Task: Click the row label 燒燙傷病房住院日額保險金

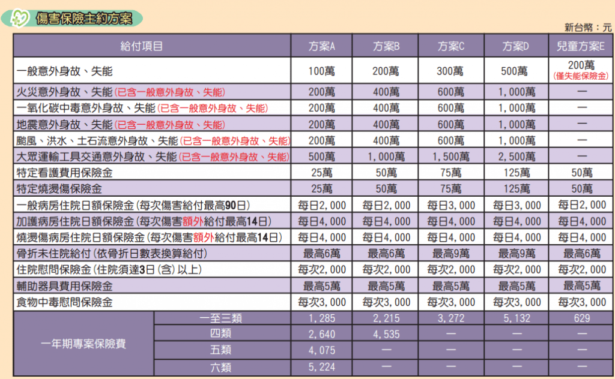Action: (81, 237)
